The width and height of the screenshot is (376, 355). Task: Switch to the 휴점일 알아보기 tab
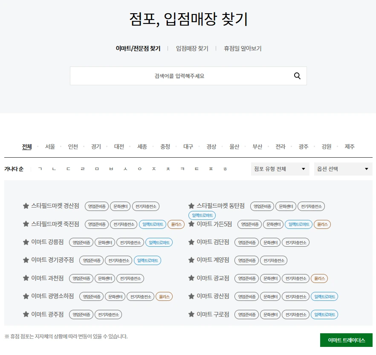tap(242, 49)
